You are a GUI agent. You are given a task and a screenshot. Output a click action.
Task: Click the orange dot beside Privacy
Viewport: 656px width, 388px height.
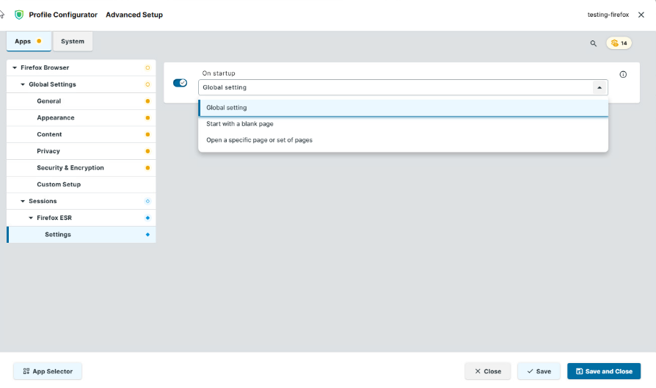point(147,151)
